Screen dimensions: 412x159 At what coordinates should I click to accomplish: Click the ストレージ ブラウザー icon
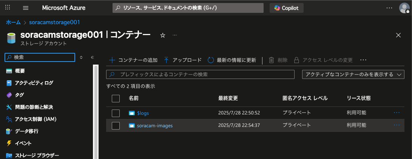tap(9, 155)
